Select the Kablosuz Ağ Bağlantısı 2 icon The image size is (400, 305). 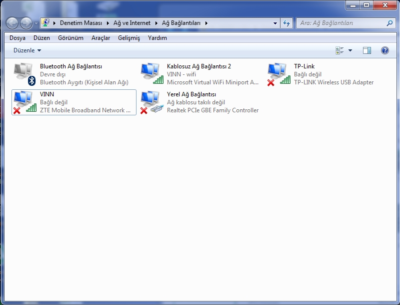(151, 74)
